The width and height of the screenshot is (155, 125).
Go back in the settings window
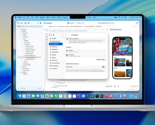(x=66, y=35)
